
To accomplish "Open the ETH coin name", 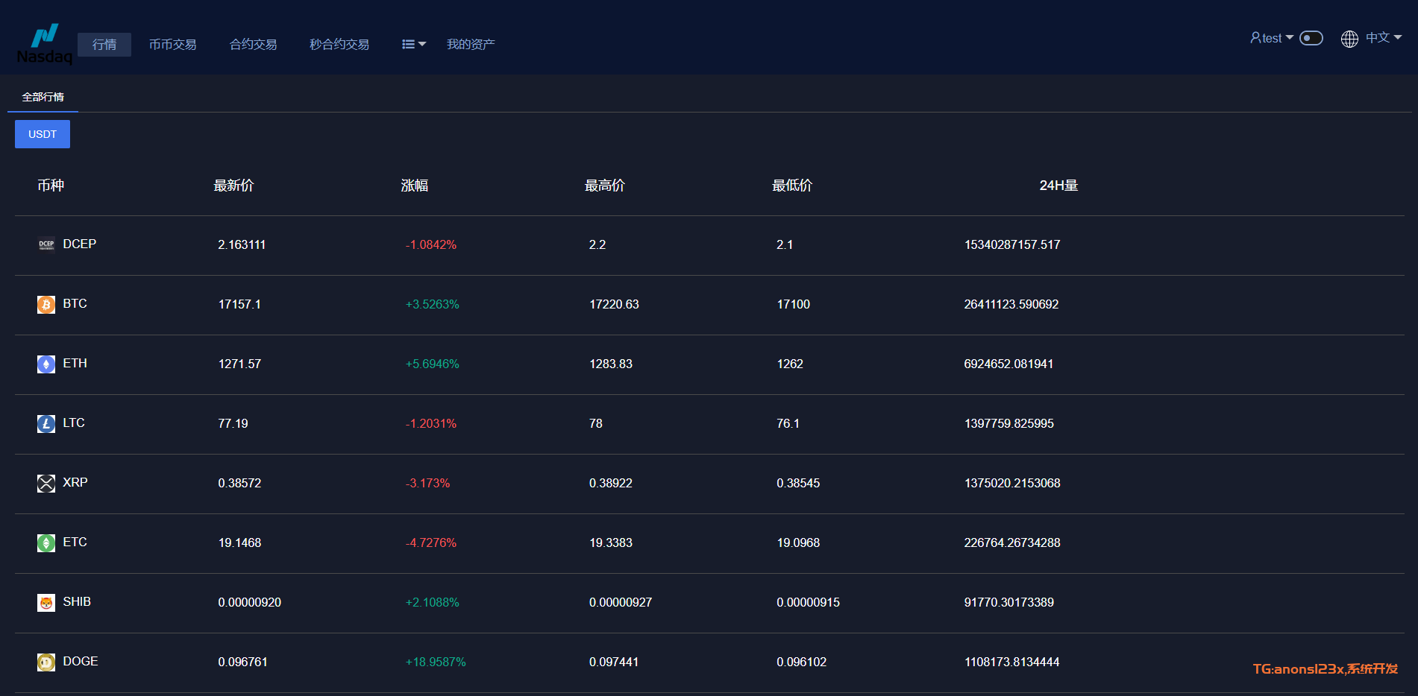I will (75, 363).
